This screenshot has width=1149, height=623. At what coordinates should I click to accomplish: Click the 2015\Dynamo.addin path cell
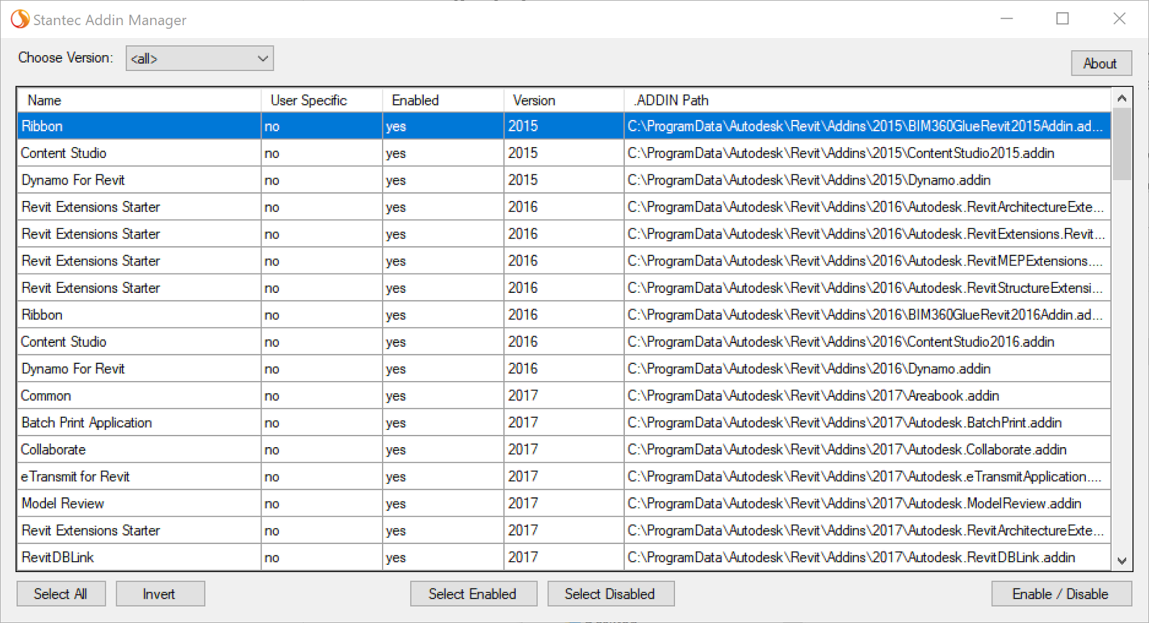(867, 180)
